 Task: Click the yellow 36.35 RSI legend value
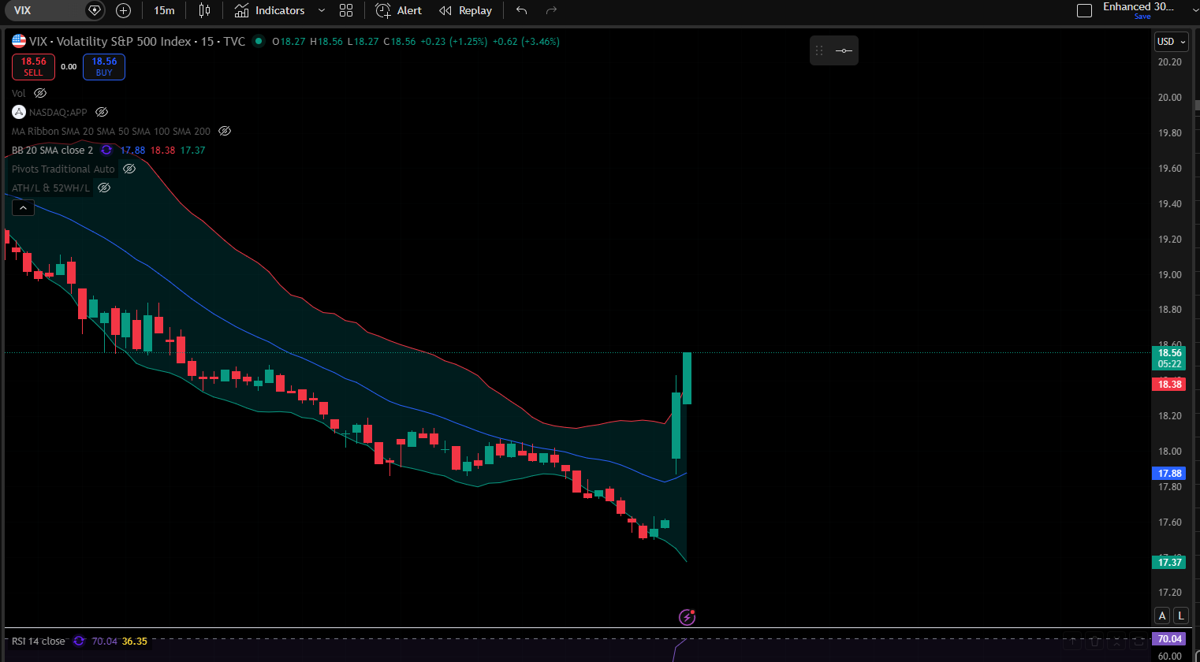pyautogui.click(x=135, y=641)
